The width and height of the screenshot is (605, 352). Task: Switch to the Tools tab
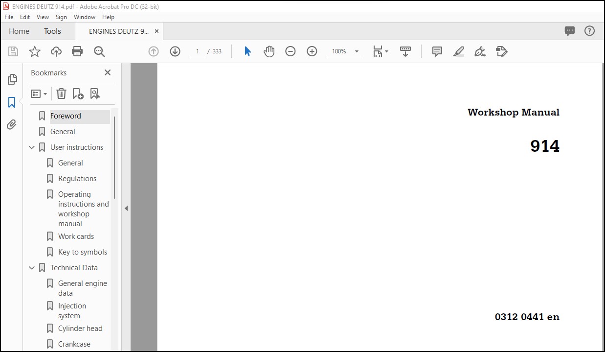tap(52, 31)
